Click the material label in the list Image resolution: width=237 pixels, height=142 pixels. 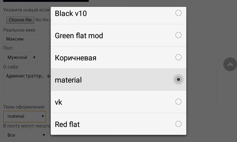(68, 80)
